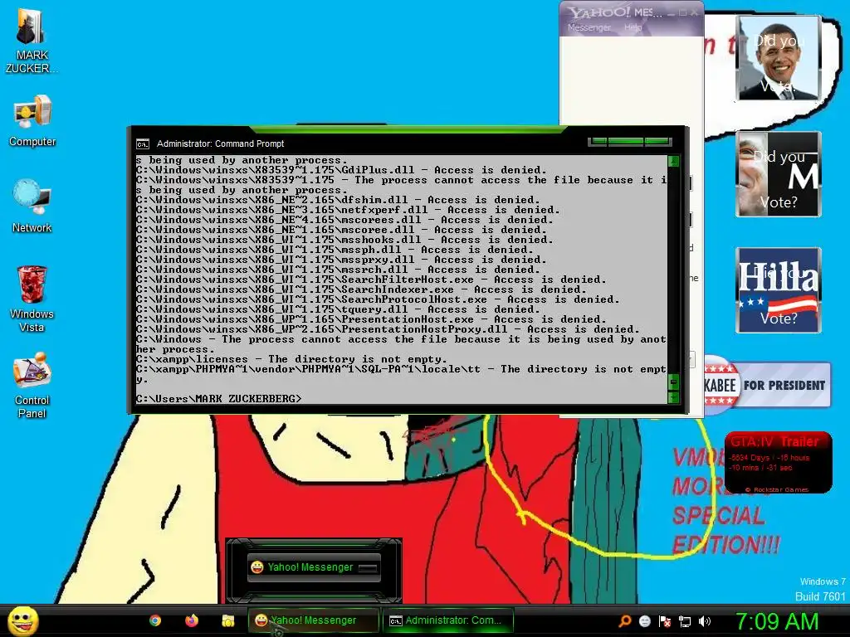
Task: Click the GTA:IV Trailer countdown gadget
Action: [778, 462]
